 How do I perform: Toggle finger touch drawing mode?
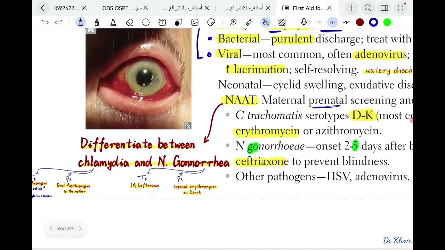[266, 23]
